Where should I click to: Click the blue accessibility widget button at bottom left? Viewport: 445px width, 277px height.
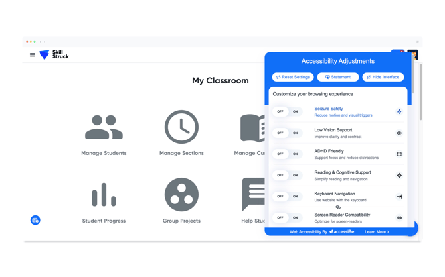pyautogui.click(x=35, y=220)
